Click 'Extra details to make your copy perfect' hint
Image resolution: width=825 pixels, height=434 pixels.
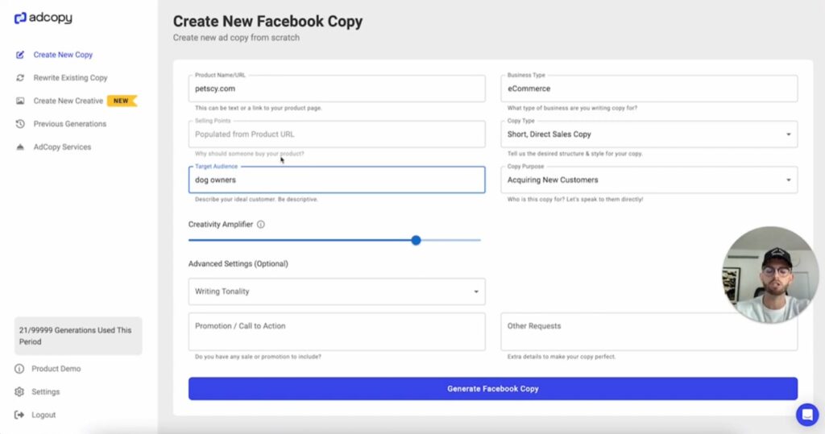tap(562, 357)
